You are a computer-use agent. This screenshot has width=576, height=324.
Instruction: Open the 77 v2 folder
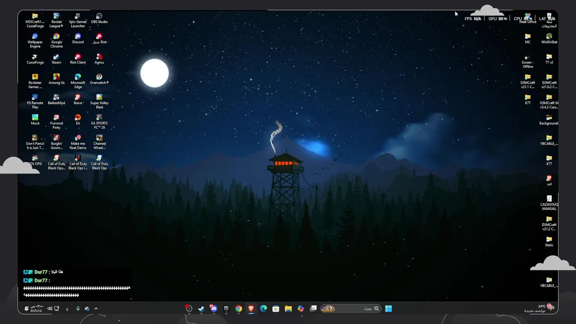(549, 59)
